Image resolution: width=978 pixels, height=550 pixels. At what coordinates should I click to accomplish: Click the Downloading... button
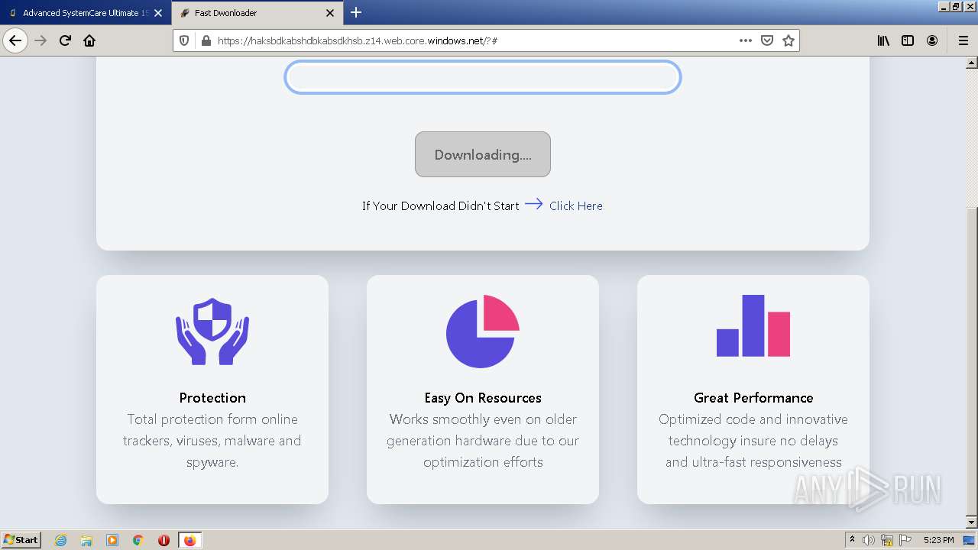pos(483,154)
